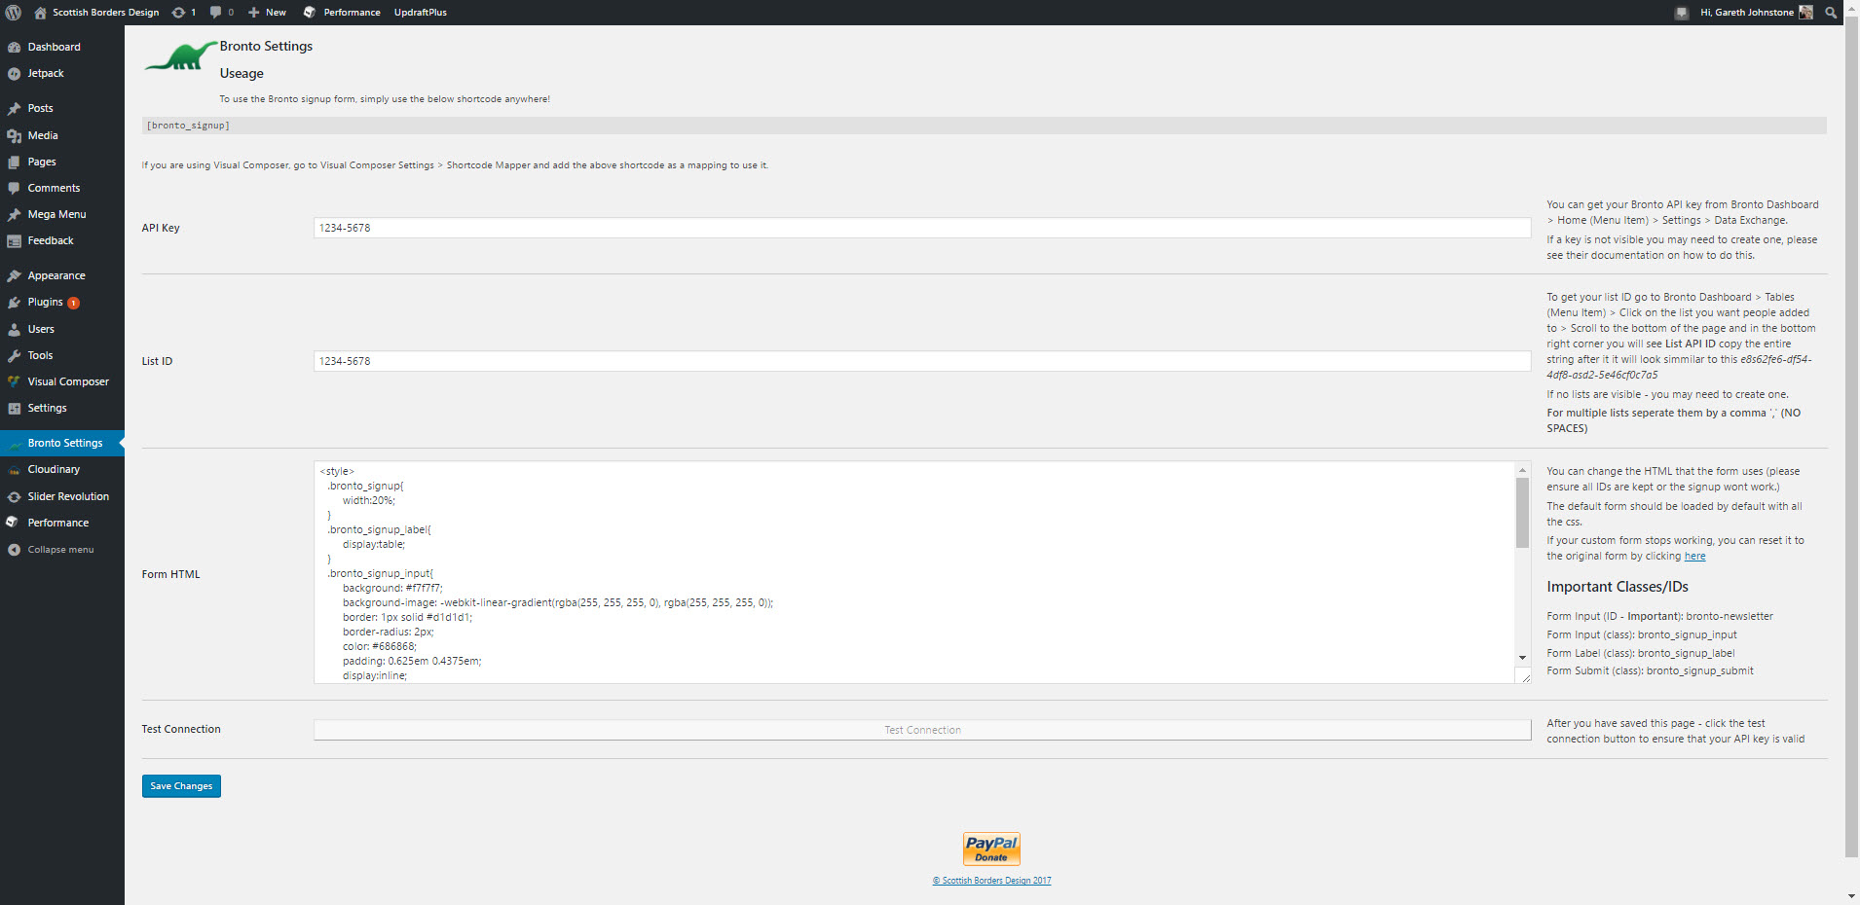The image size is (1860, 905).
Task: Click the Plugins plug icon
Action: (x=14, y=303)
